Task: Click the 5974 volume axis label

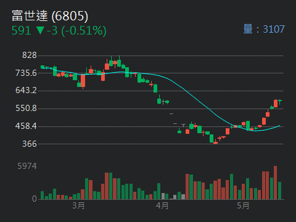Action: pyautogui.click(x=27, y=166)
